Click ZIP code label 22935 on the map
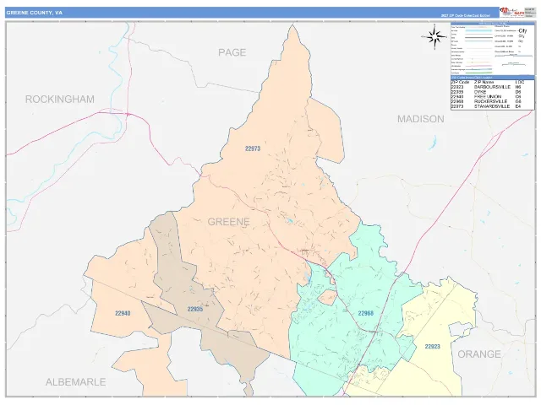Image resolution: width=541 pixels, height=405 pixels. (195, 310)
